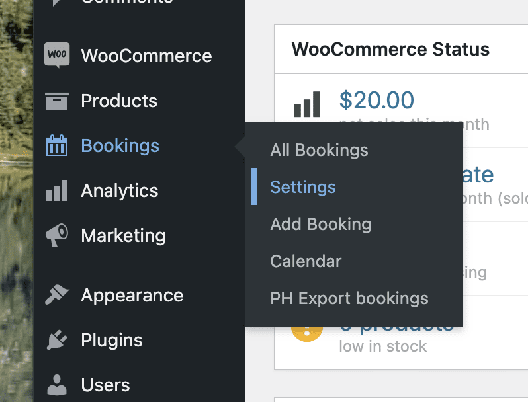The image size is (528, 402).
Task: Click the Analytics bar chart icon
Action: [x=57, y=191]
